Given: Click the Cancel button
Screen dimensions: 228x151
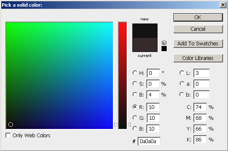Looking at the screenshot, I should pyautogui.click(x=198, y=29).
